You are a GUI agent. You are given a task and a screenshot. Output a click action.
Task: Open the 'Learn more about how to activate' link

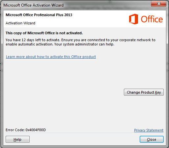pyautogui.click(x=51, y=57)
